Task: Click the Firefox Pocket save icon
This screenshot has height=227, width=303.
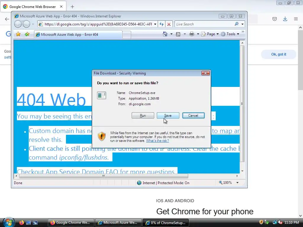Action: pyautogui.click(x=274, y=19)
